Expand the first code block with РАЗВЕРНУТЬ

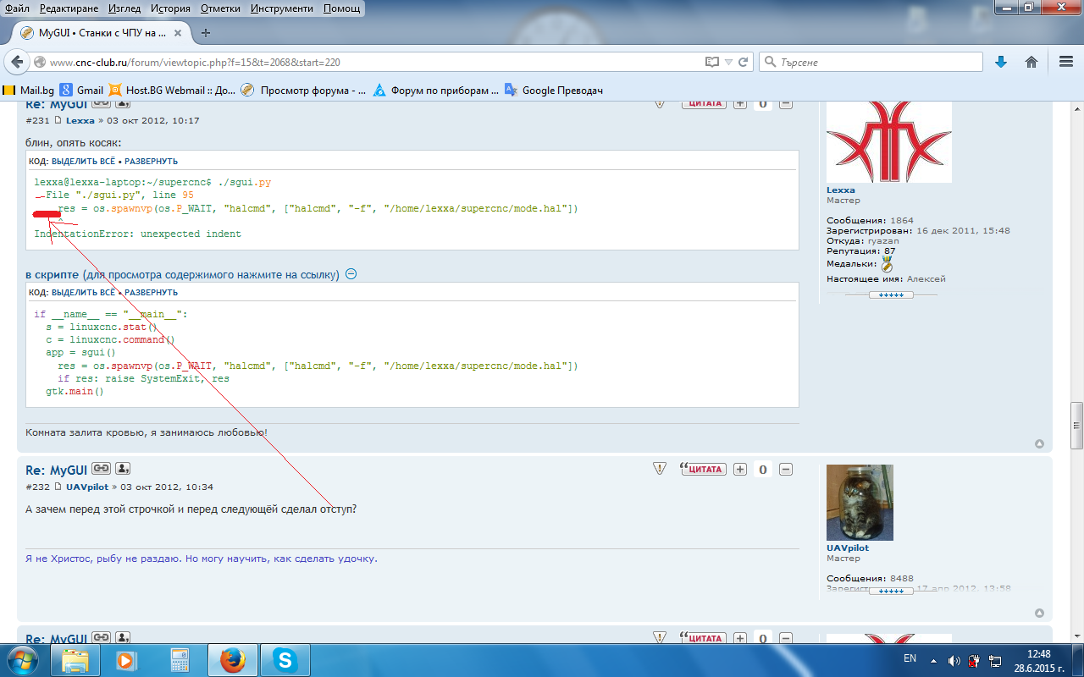(151, 161)
